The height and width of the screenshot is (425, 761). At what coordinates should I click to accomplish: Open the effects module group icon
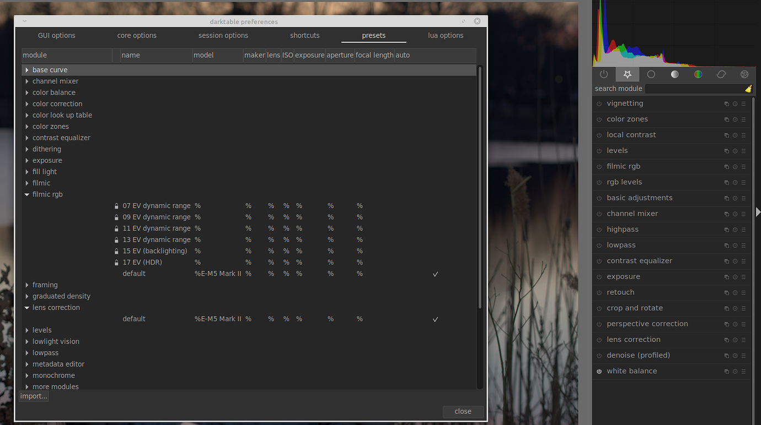(x=744, y=74)
